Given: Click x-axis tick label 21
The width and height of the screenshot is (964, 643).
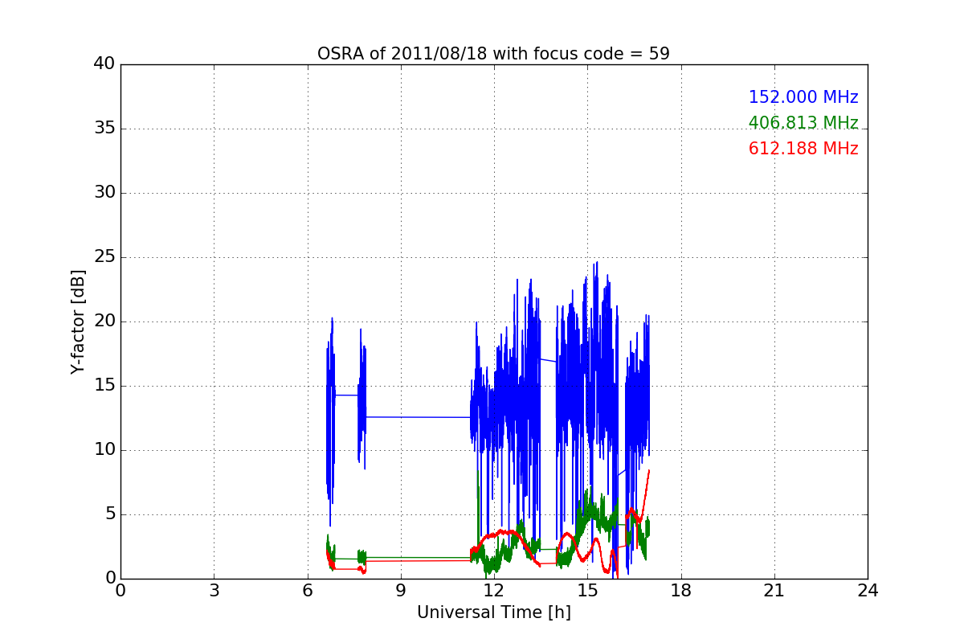Looking at the screenshot, I should (774, 591).
